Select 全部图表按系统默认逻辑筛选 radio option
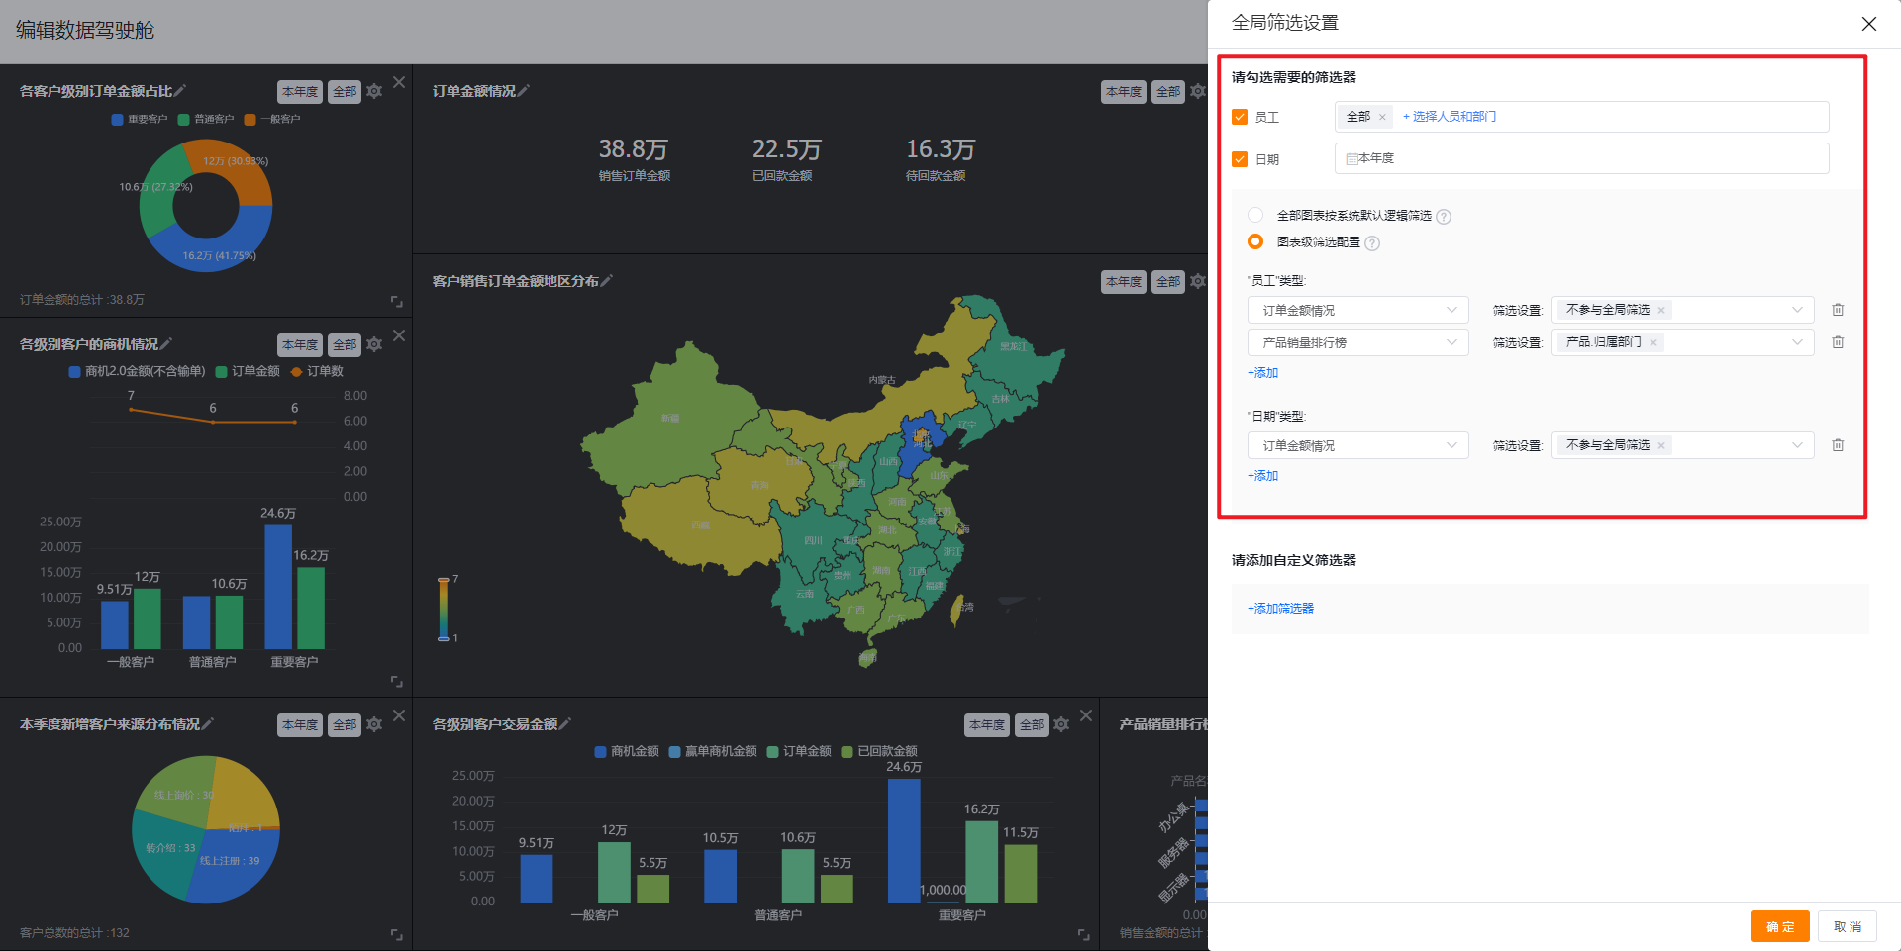Image resolution: width=1901 pixels, height=951 pixels. tap(1255, 215)
